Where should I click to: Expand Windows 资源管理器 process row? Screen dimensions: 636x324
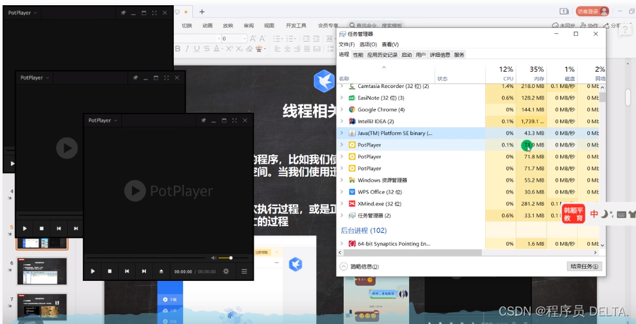pyautogui.click(x=341, y=181)
